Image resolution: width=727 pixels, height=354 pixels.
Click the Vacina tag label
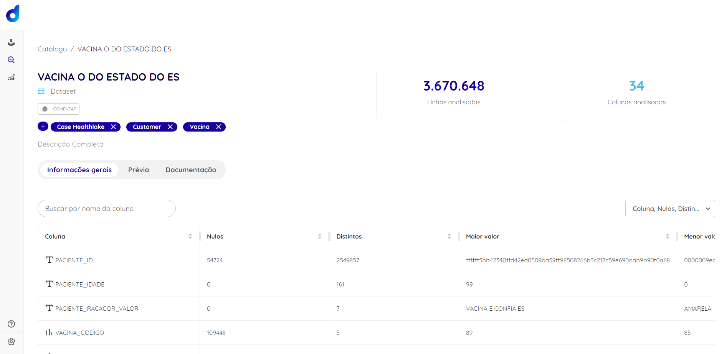tap(200, 127)
